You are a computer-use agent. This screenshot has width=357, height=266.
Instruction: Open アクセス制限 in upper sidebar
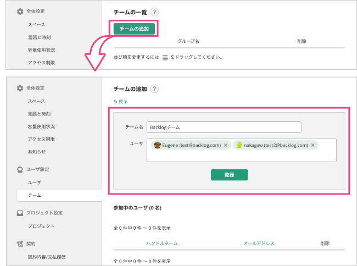coord(41,63)
